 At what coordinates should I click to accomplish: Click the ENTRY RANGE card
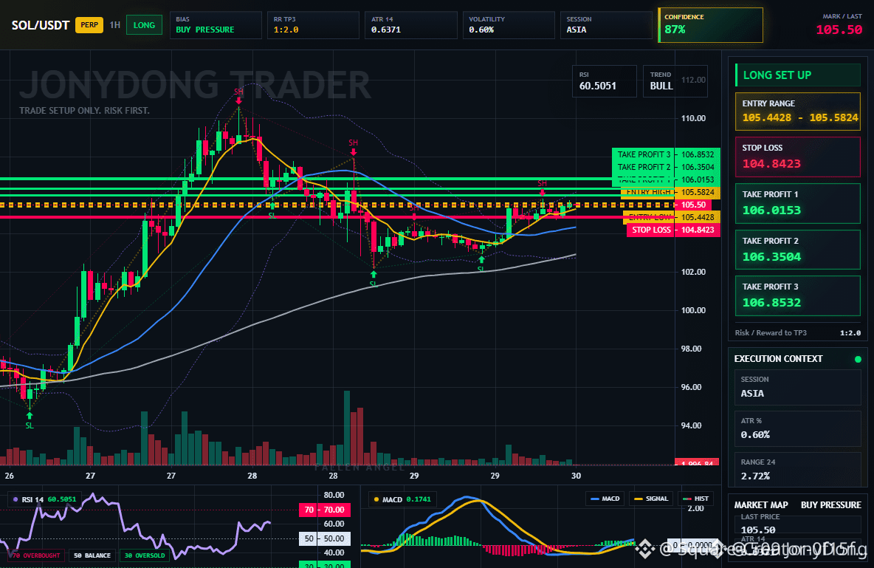pos(798,112)
